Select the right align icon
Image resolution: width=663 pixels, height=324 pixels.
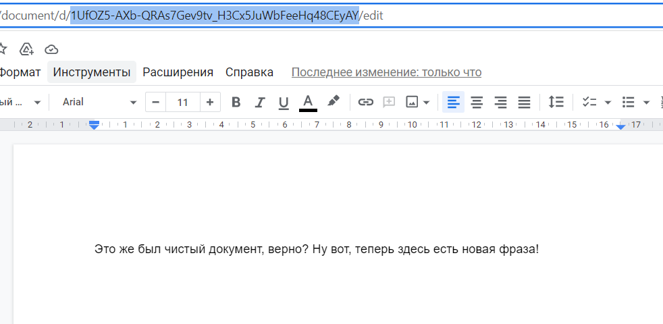point(501,102)
